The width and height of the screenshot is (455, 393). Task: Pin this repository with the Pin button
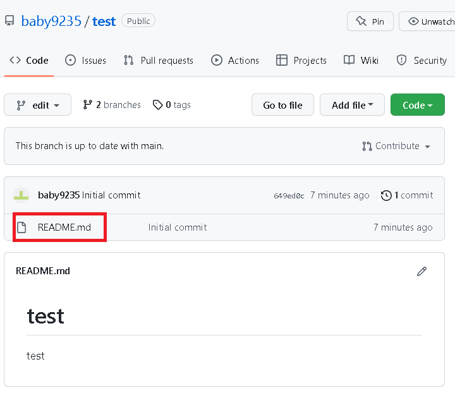tap(370, 21)
